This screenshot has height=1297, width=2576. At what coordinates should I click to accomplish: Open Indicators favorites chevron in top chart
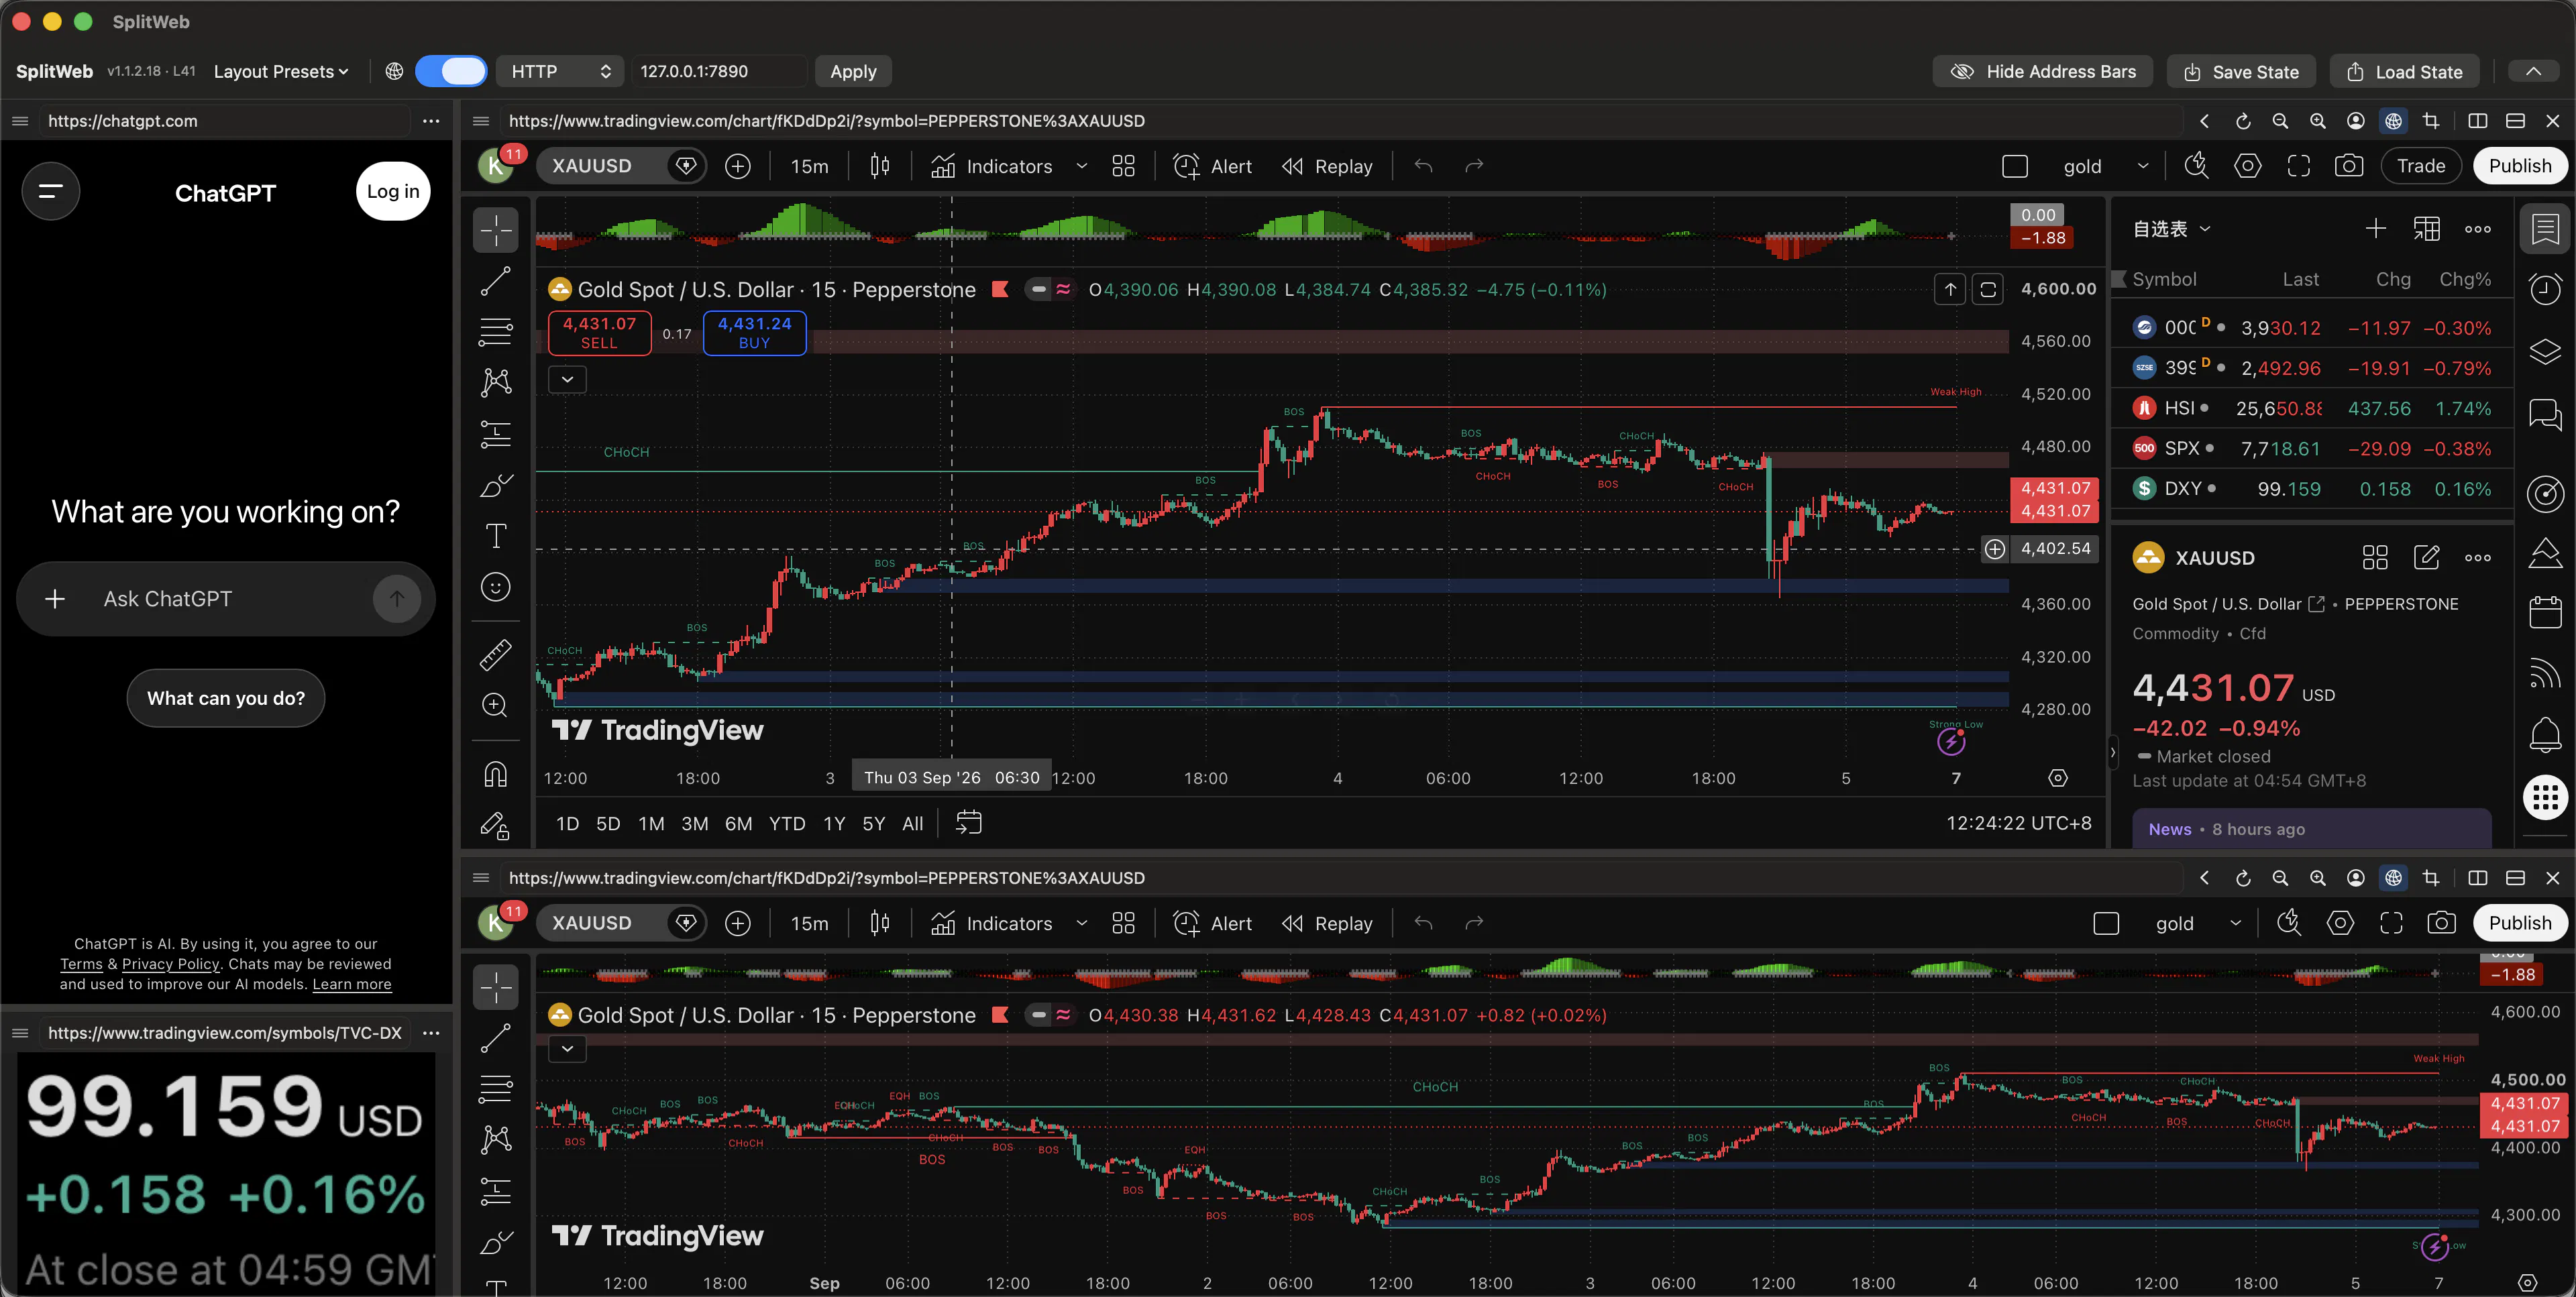[1081, 166]
